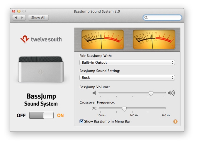Open the Pair BassJump With dropdown
Image resolution: width=197 pixels, height=141 pixels.
[127, 62]
